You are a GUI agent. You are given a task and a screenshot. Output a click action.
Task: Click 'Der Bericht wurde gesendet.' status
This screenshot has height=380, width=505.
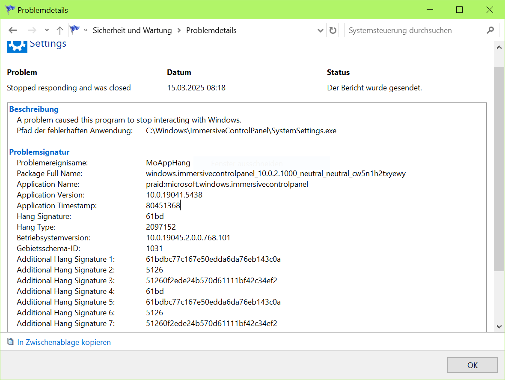(374, 88)
